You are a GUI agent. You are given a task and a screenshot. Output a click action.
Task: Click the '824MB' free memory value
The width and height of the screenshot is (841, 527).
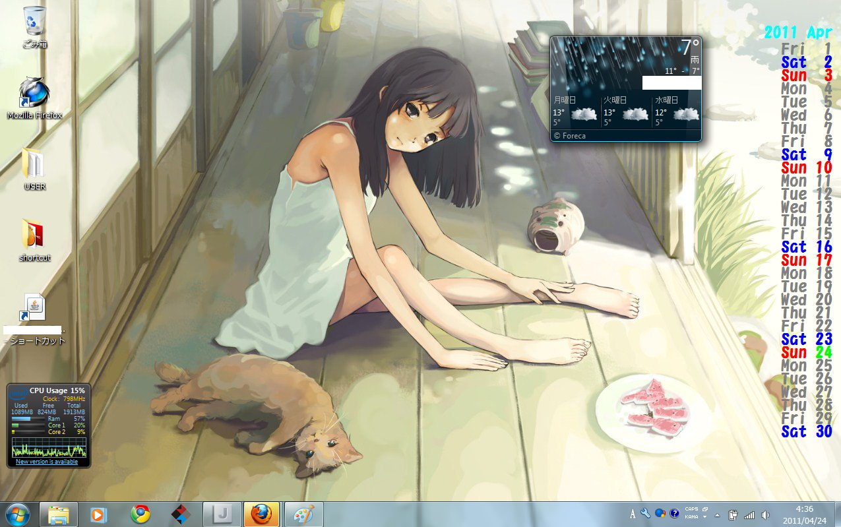point(47,412)
